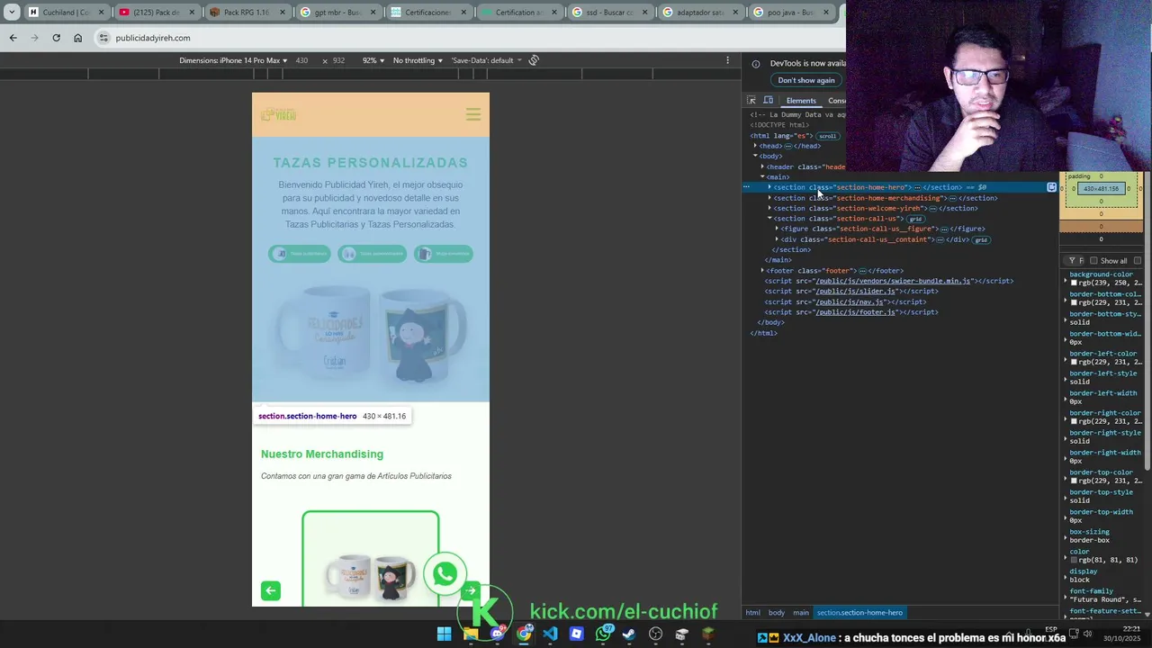Image resolution: width=1152 pixels, height=648 pixels.
Task: Expand the figure section-call-us__figure node
Action: (x=777, y=229)
